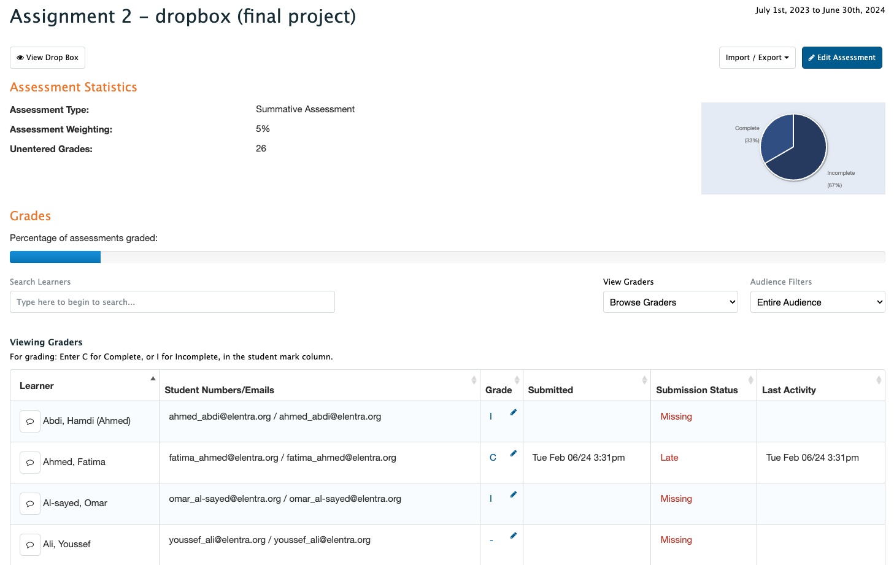Edit grade pencil for Al-sayed, Omar
The image size is (894, 565).
[514, 494]
